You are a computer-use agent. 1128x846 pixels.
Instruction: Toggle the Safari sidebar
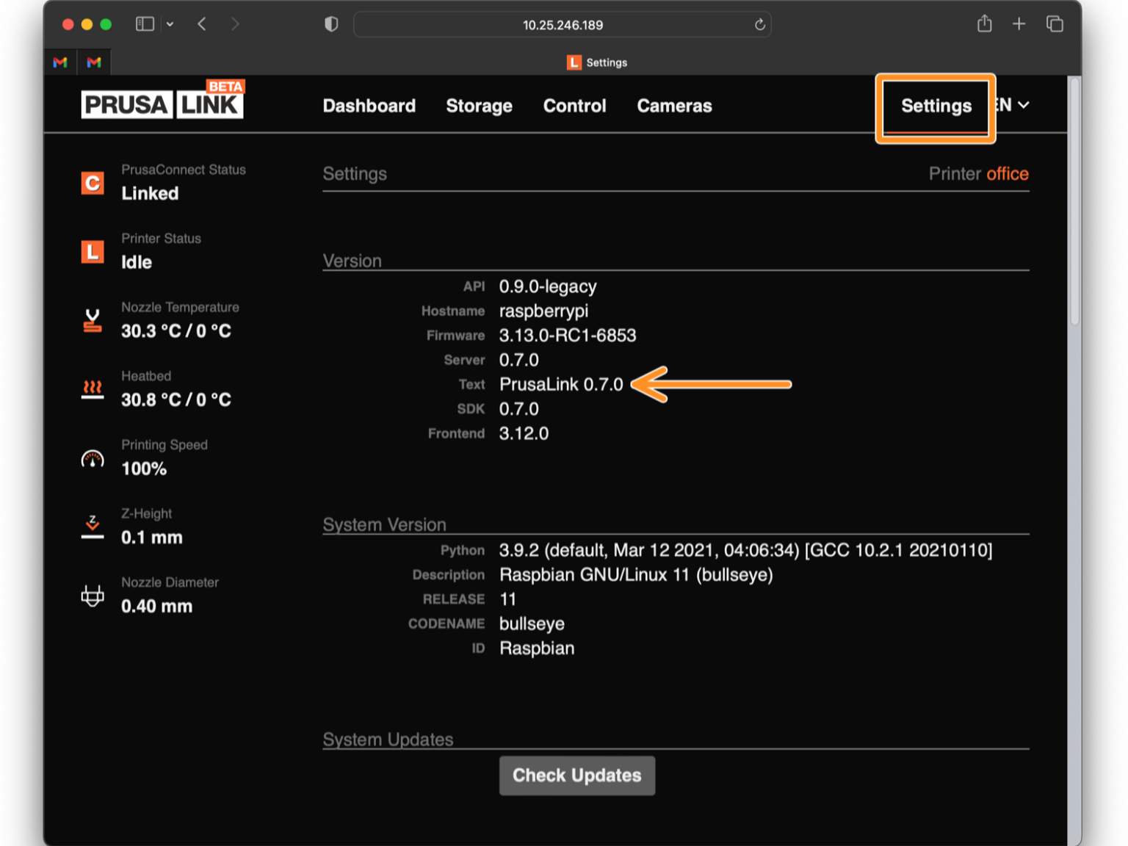[145, 24]
